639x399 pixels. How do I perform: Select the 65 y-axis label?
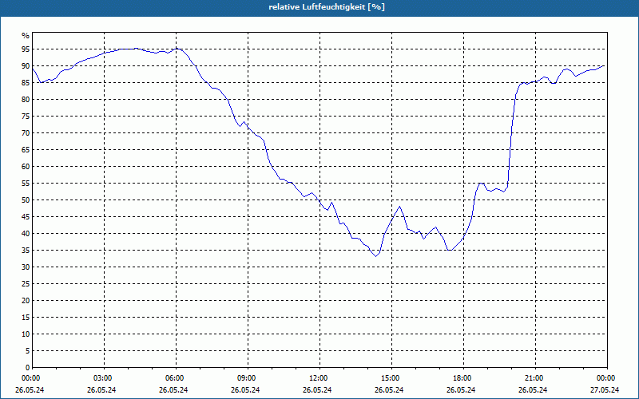coord(26,150)
